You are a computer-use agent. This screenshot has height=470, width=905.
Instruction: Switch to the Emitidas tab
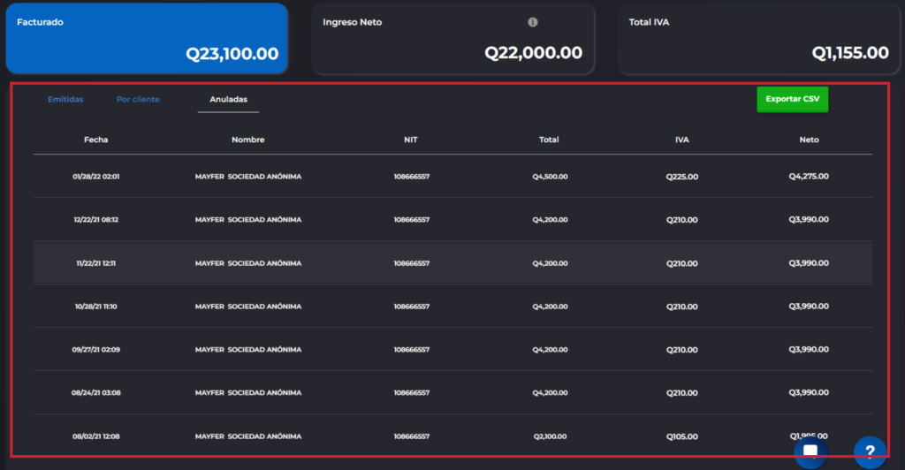coord(65,100)
